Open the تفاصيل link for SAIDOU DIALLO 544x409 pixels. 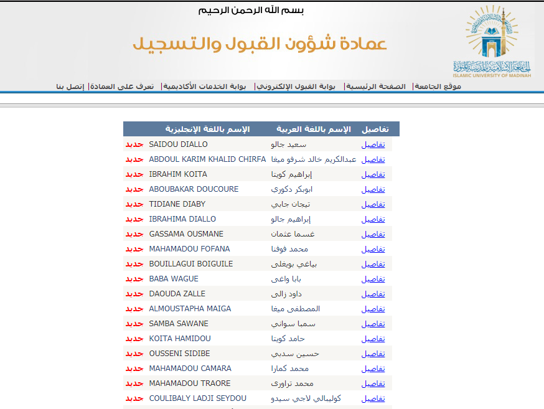tap(373, 144)
